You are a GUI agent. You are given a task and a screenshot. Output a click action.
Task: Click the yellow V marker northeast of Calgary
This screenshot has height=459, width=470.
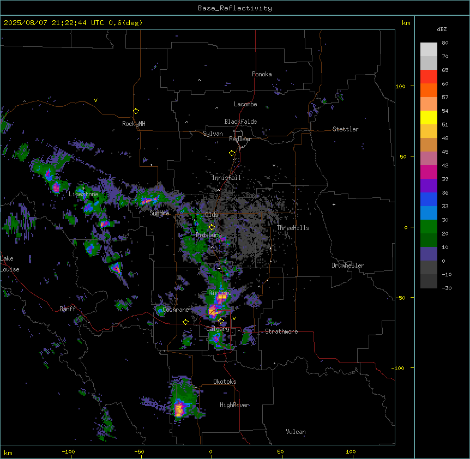tap(234, 318)
